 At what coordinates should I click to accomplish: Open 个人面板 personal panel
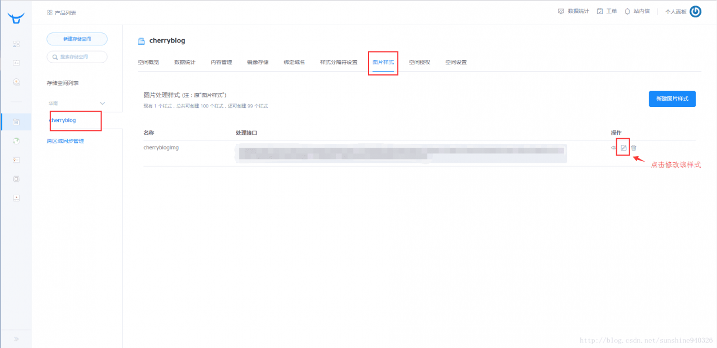click(x=676, y=12)
